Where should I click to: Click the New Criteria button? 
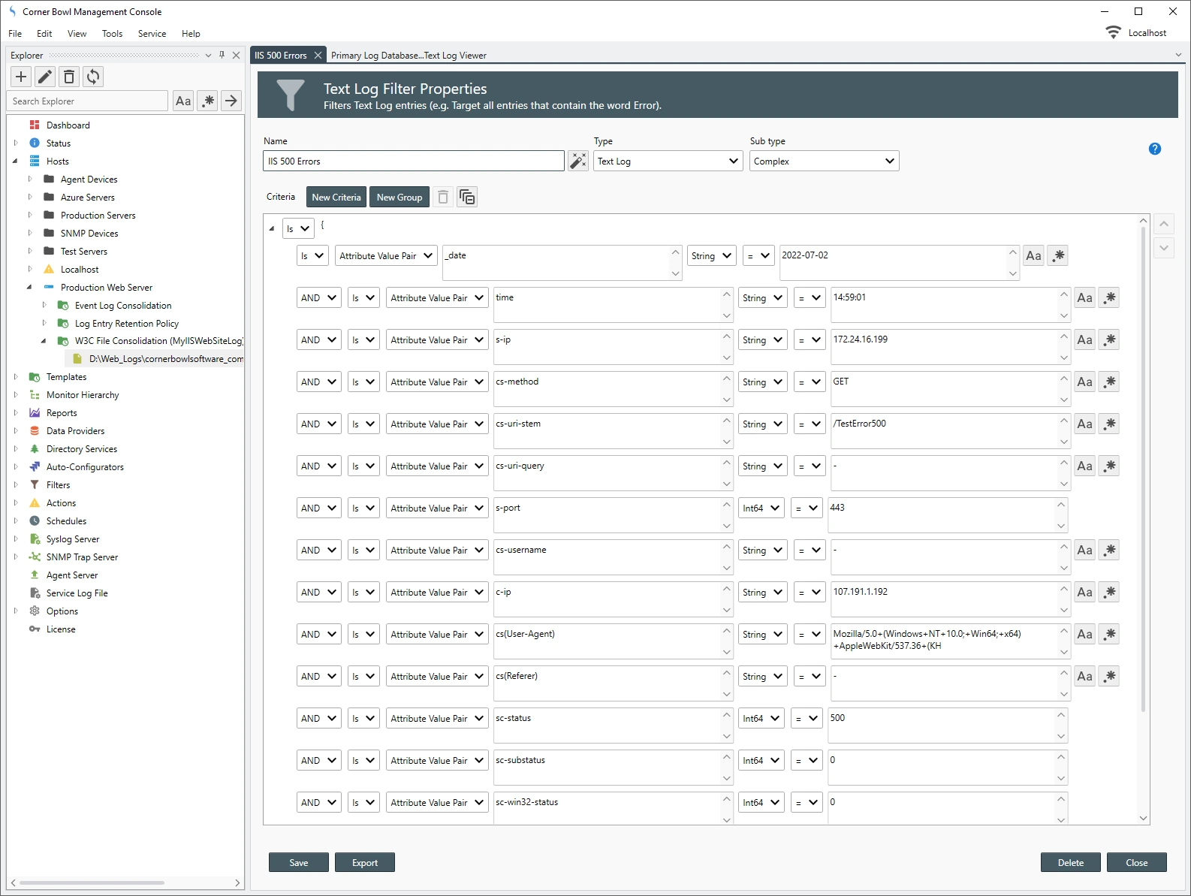click(x=336, y=197)
